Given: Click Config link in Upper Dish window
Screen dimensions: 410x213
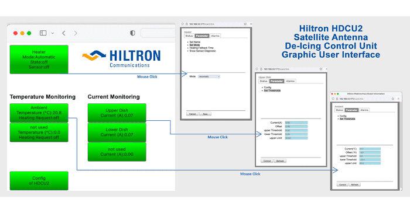Looking at the screenshot, I should [268, 88].
